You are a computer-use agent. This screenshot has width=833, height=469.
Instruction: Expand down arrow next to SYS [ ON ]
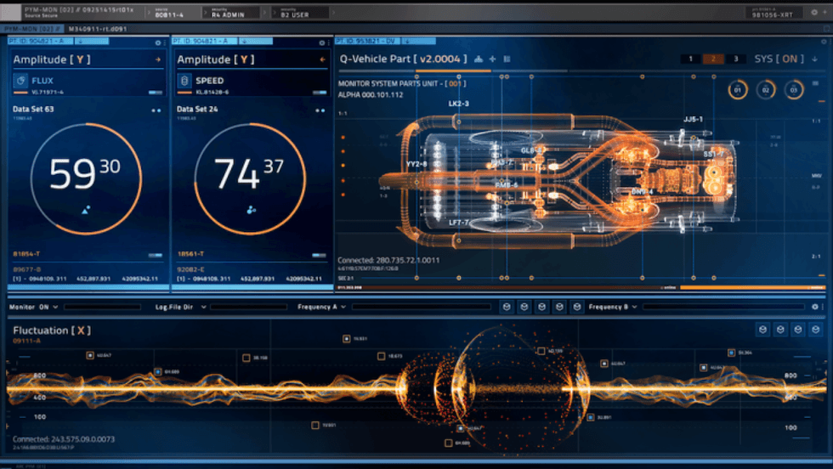[814, 59]
